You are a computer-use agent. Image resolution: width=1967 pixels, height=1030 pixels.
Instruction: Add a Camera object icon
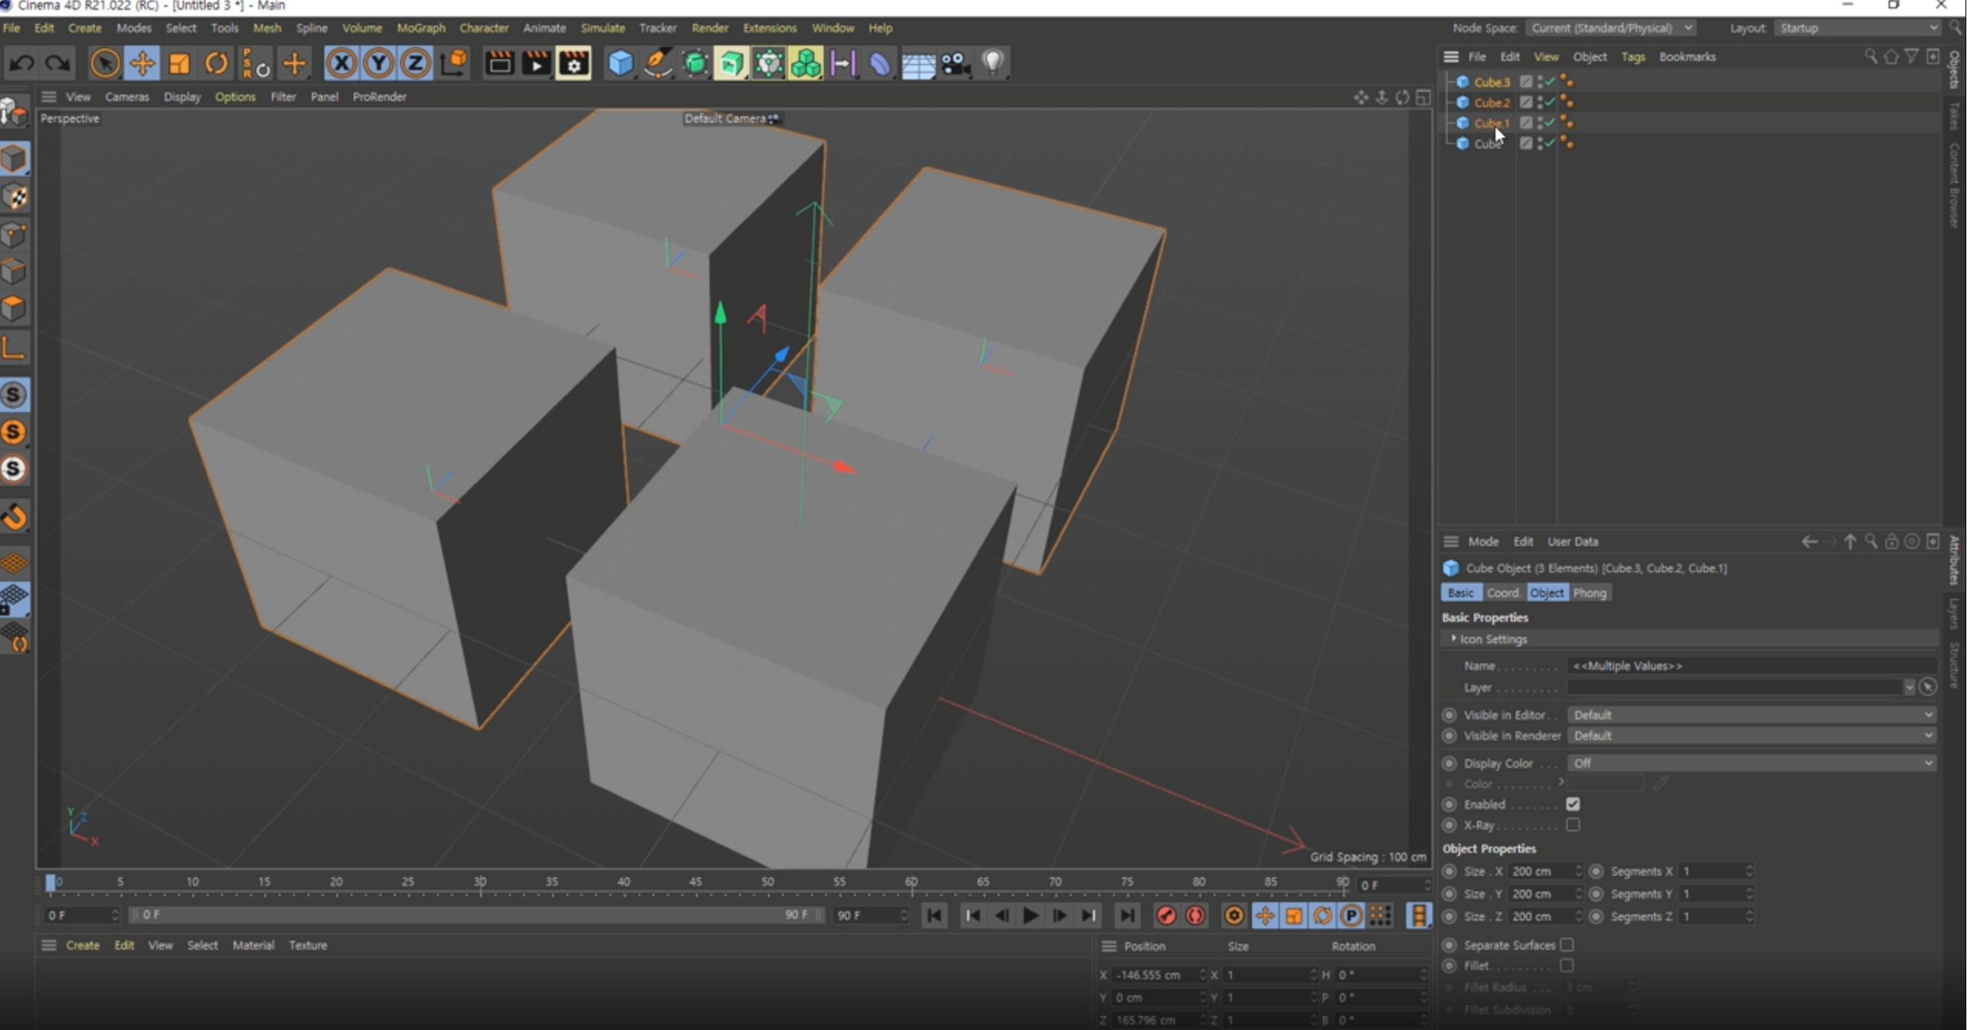click(x=955, y=63)
